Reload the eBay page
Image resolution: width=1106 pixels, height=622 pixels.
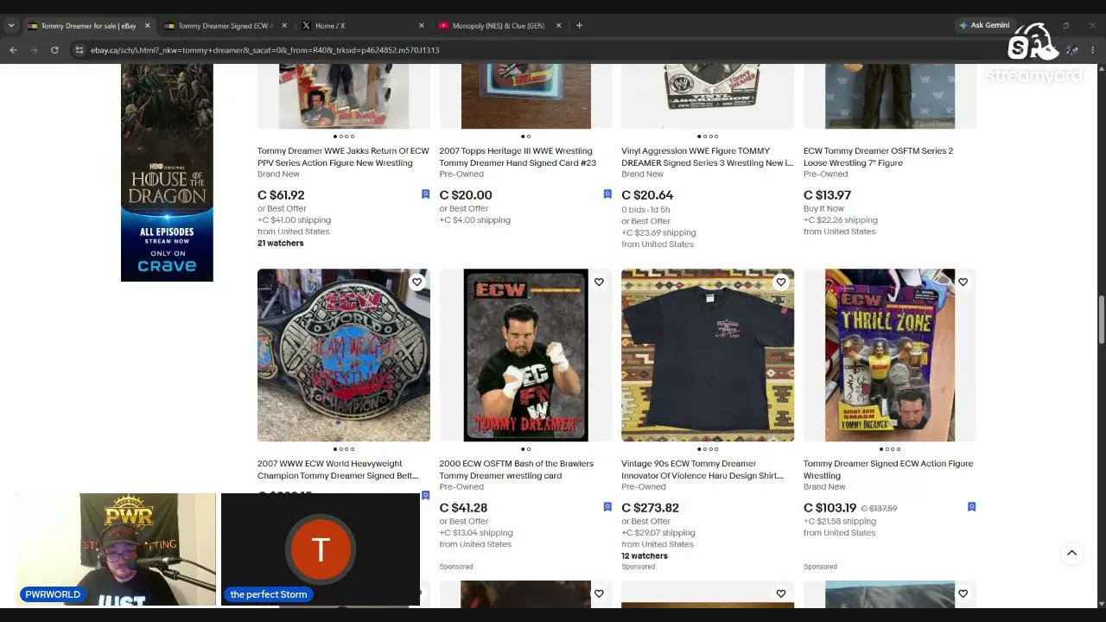click(54, 50)
